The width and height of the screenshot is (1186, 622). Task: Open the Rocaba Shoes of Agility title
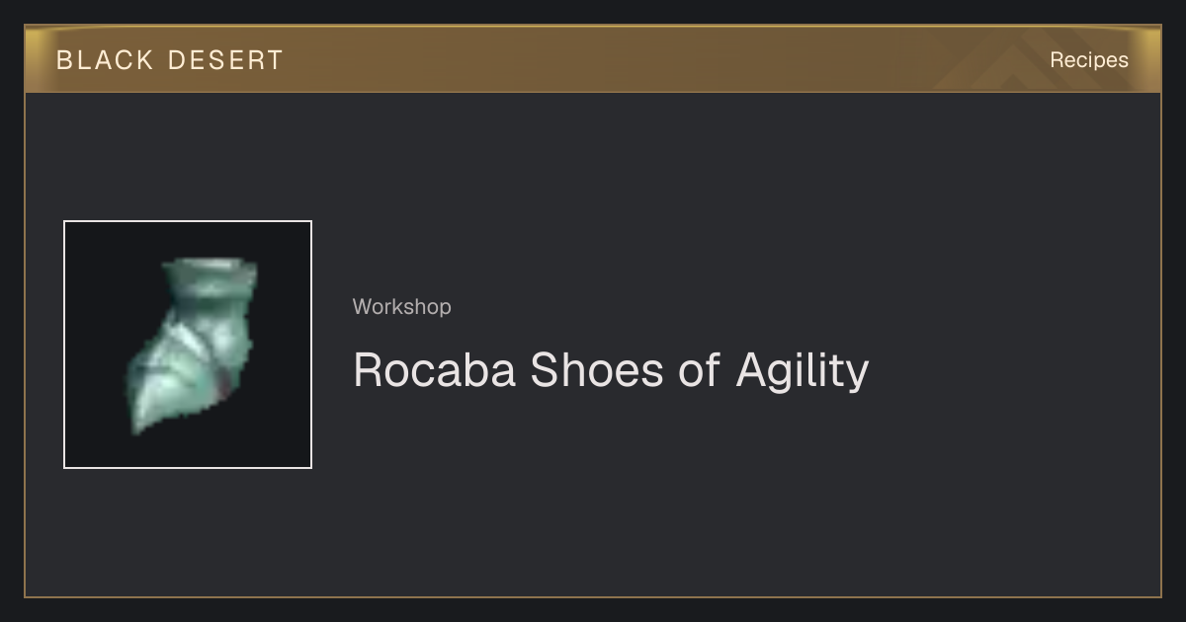click(611, 371)
